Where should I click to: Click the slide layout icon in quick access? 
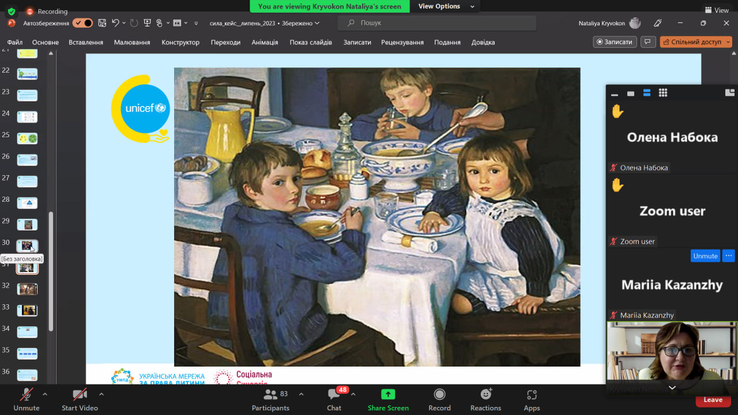(177, 23)
